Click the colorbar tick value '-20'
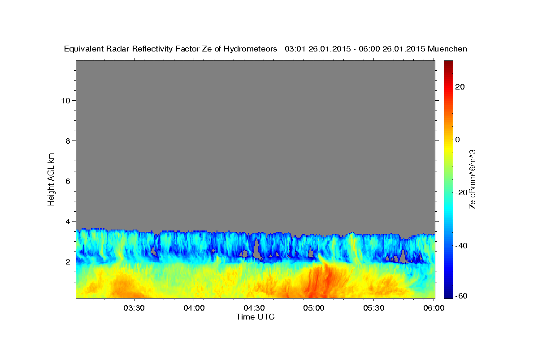Viewport: 538px width, 358px height. pos(461,192)
